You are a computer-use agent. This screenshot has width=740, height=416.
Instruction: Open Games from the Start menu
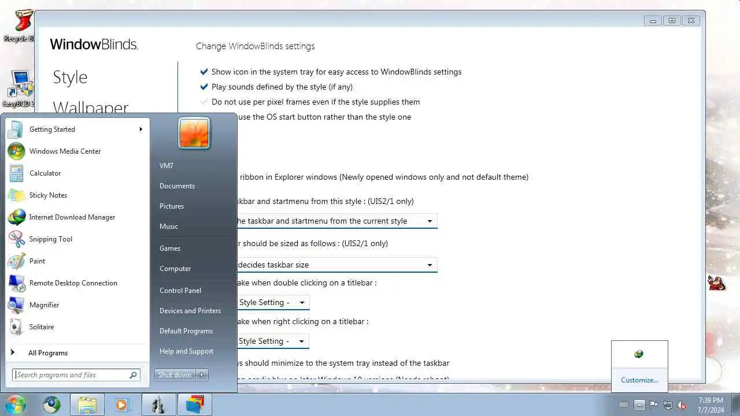coord(170,248)
